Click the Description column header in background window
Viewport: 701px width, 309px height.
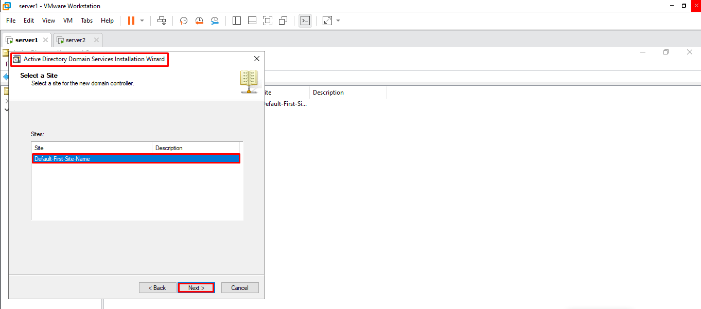coord(348,93)
